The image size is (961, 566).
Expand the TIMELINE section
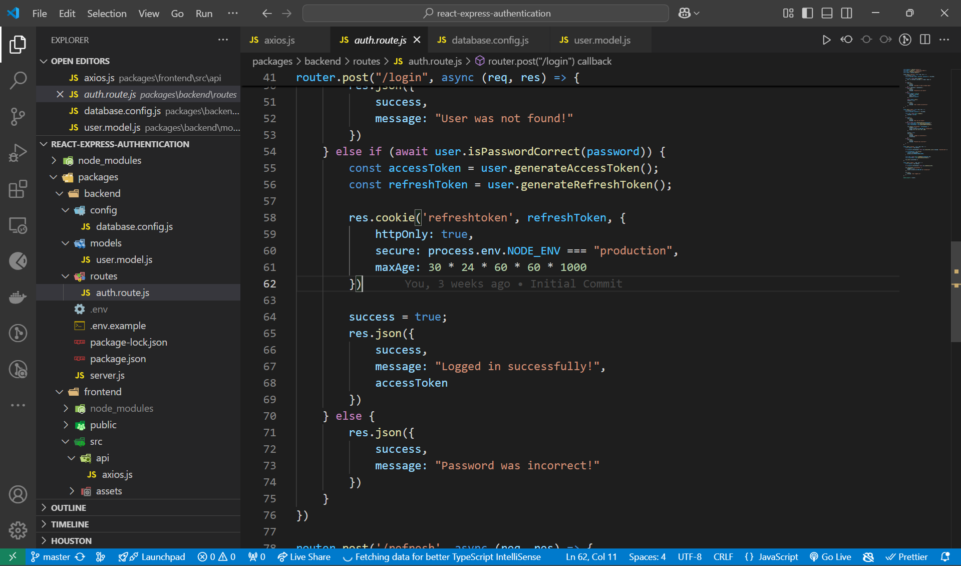point(138,524)
